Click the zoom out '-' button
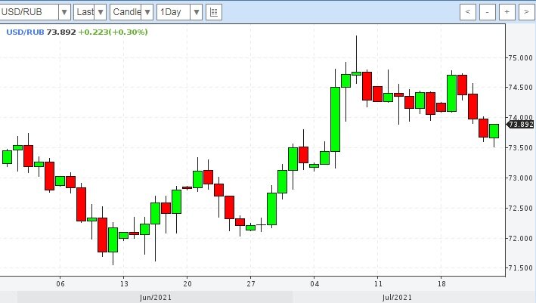 [488, 12]
